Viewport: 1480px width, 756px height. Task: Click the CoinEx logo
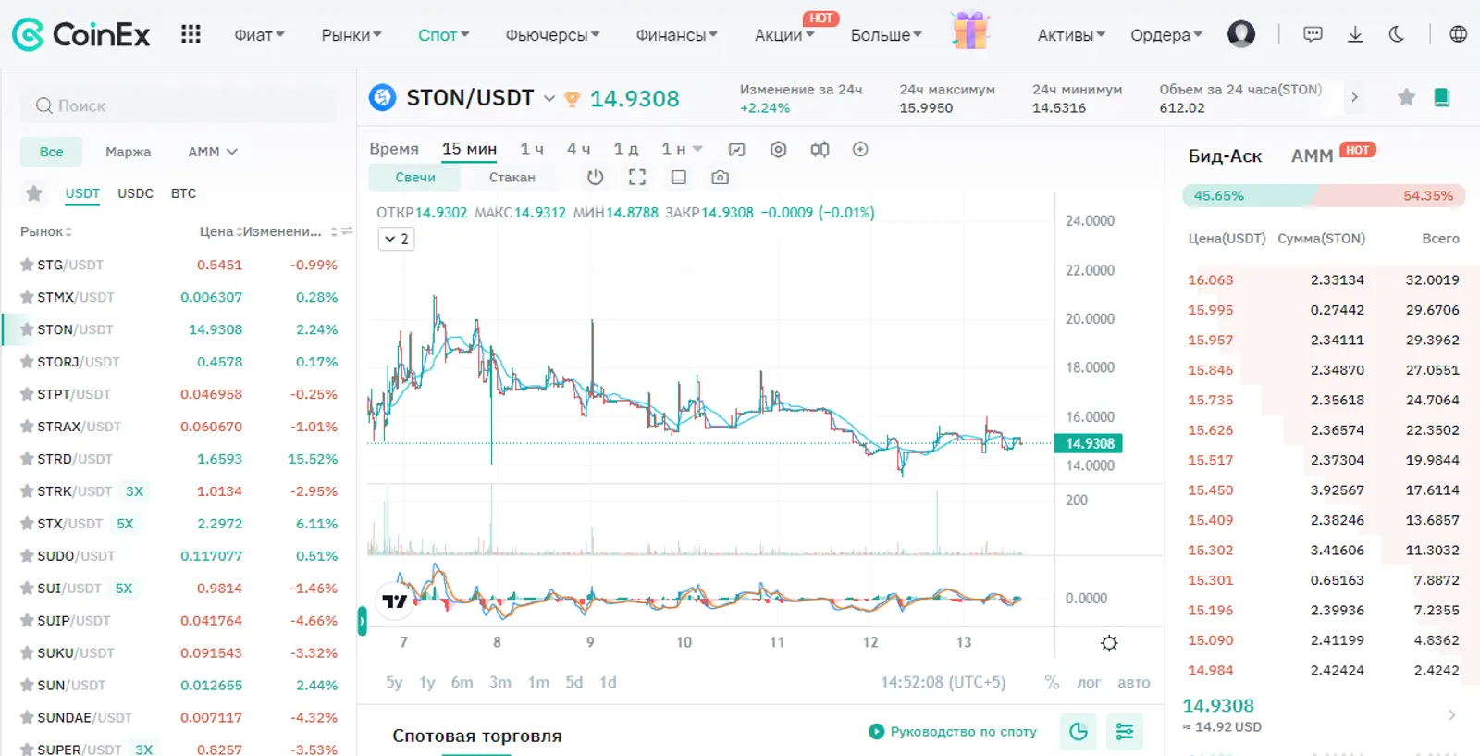point(80,35)
